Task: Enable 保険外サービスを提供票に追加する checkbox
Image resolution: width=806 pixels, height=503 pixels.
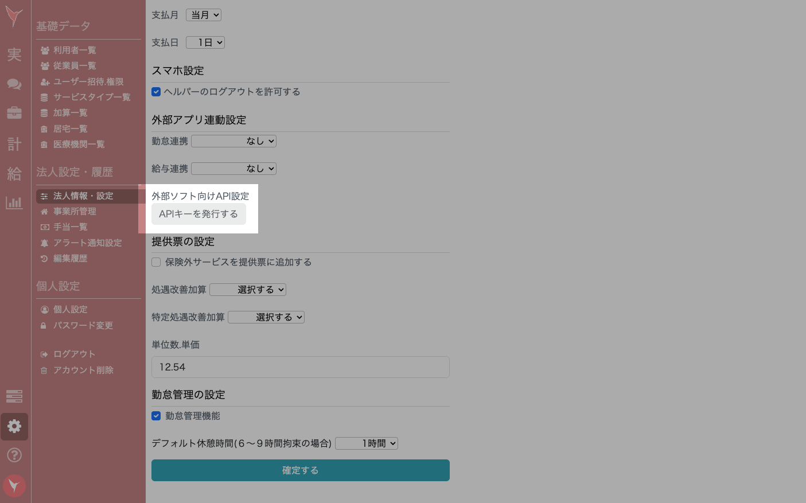Action: pyautogui.click(x=156, y=262)
